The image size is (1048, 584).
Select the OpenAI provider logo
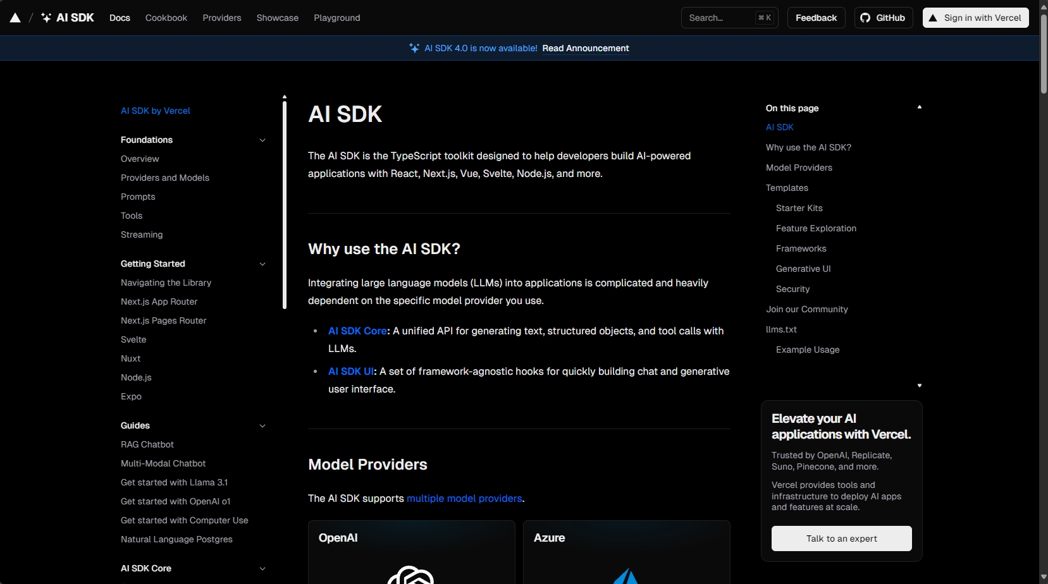tap(411, 575)
